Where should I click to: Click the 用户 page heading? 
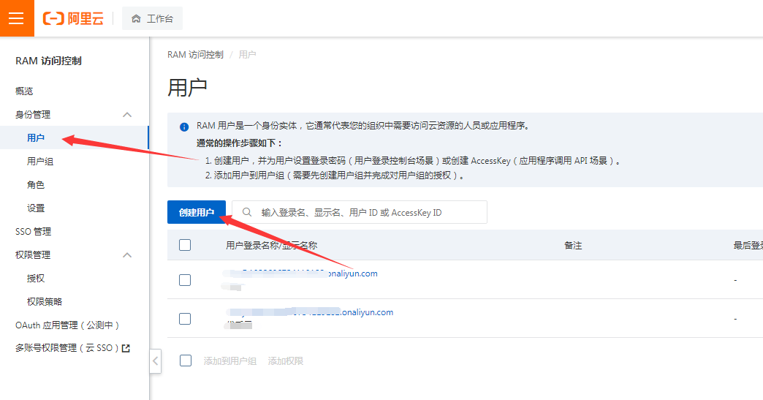[187, 88]
